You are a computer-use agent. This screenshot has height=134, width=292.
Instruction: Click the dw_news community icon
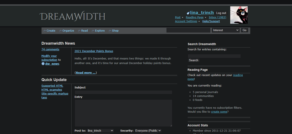[43, 64]
